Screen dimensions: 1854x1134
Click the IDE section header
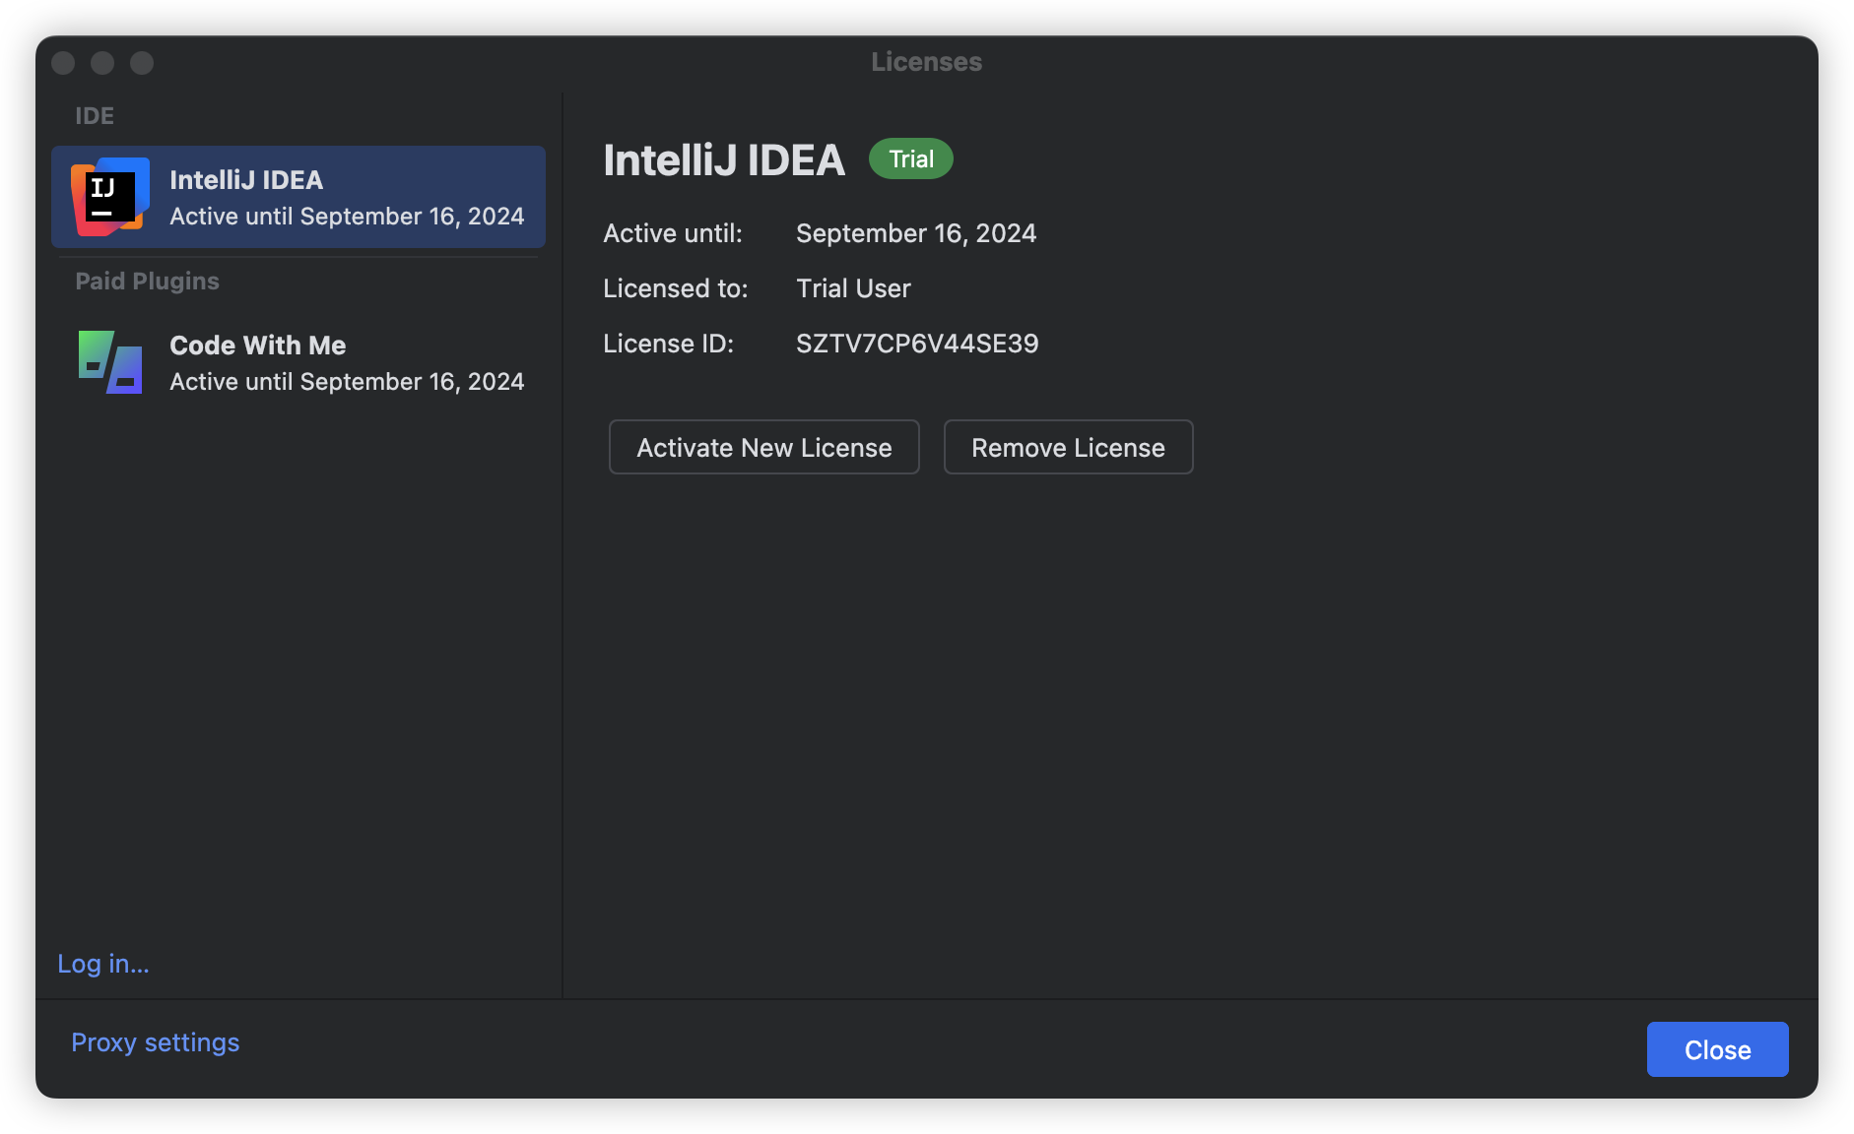coord(95,115)
